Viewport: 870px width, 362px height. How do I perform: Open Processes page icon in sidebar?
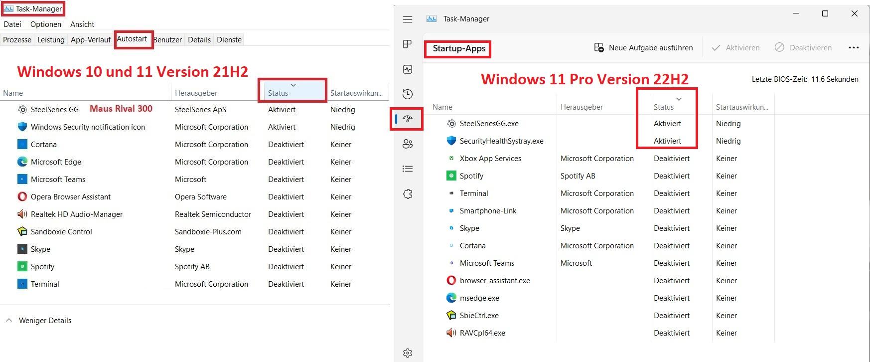tap(408, 44)
